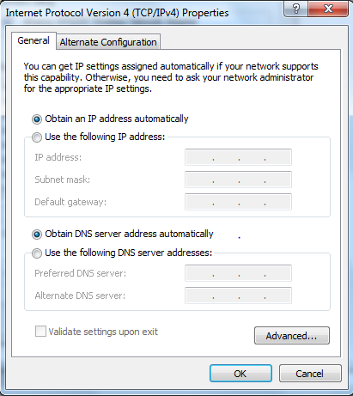Close the TCP/IPv4 Properties dialog

328,9
